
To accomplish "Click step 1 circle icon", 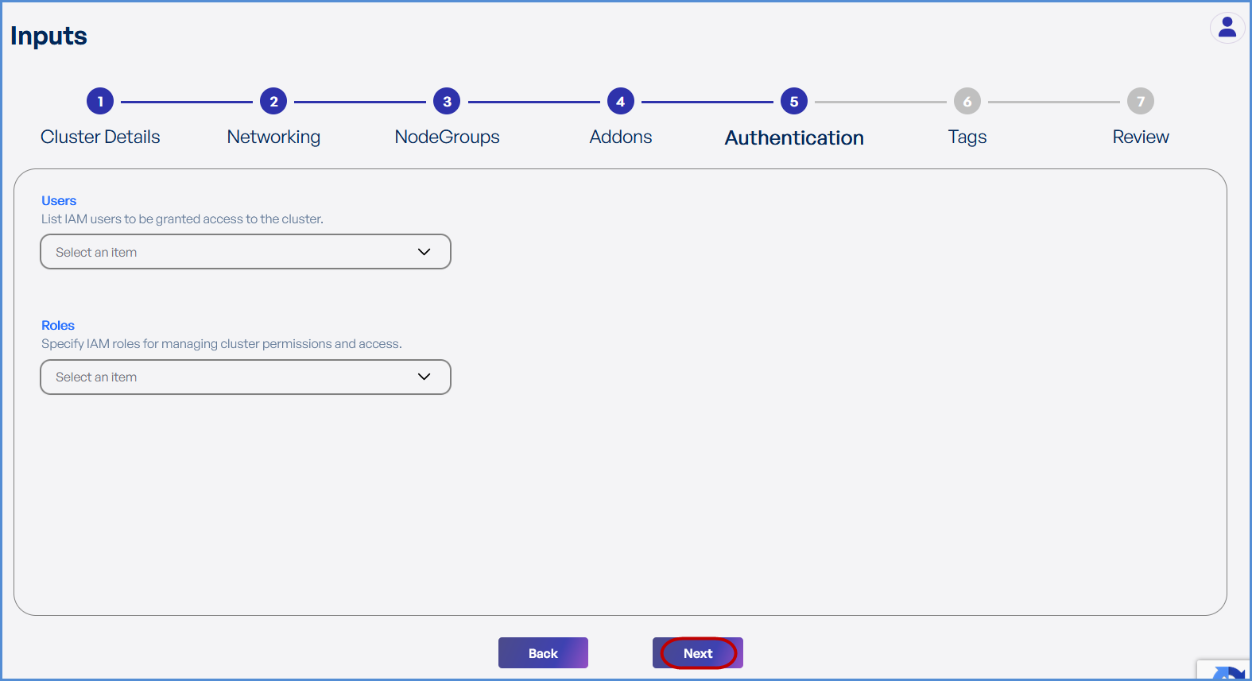I will coord(100,102).
